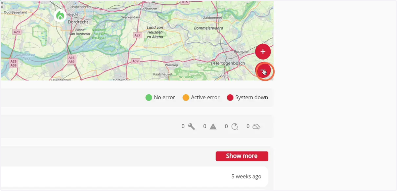The width and height of the screenshot is (397, 191).
Task: Click the Kaatsheuvel label on the map
Action: [162, 74]
